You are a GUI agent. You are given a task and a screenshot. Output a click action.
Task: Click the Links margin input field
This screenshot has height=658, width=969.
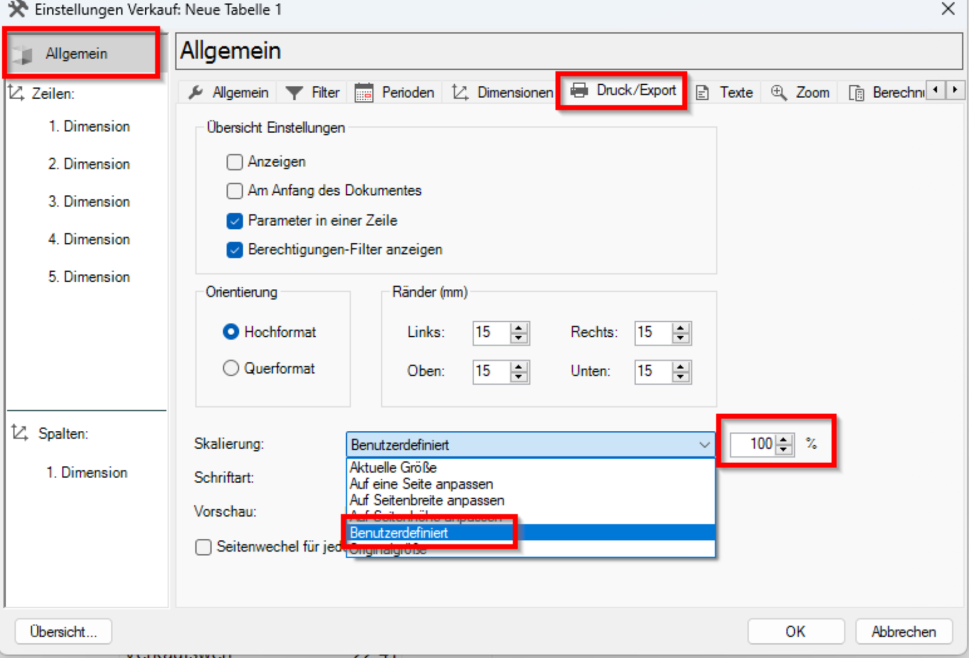[x=491, y=333]
